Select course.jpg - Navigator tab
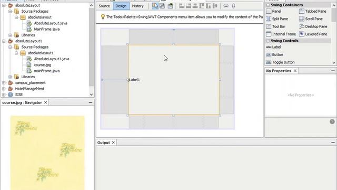The image size is (337, 190). click(x=22, y=103)
